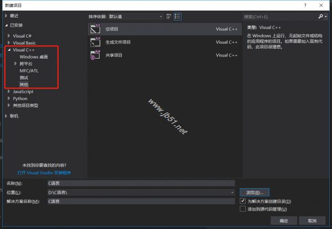
Task: Collapse the Visual C++ node
Action: click(9, 50)
